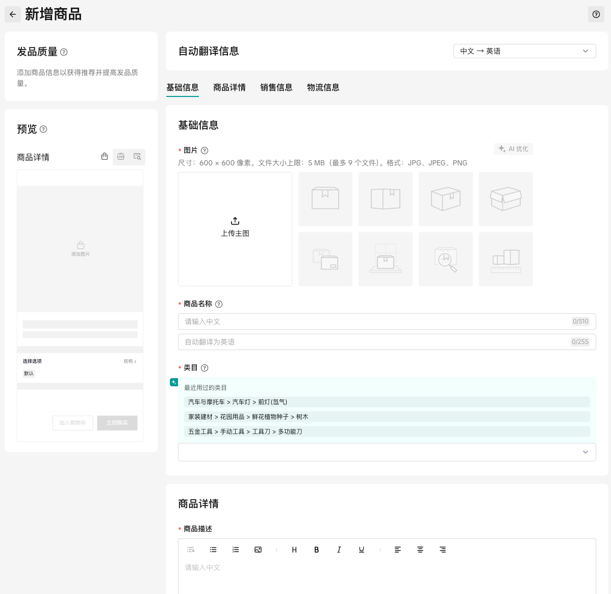Center-align text in description editor
Image resolution: width=611 pixels, height=594 pixels.
tap(420, 550)
